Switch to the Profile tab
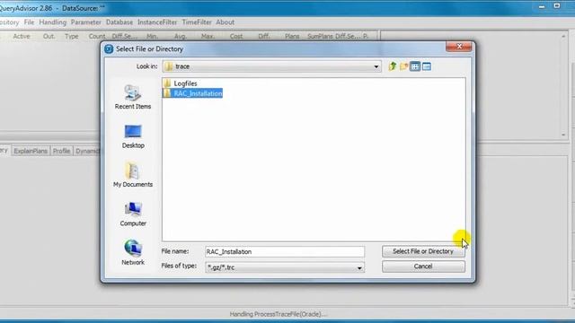 click(x=61, y=151)
